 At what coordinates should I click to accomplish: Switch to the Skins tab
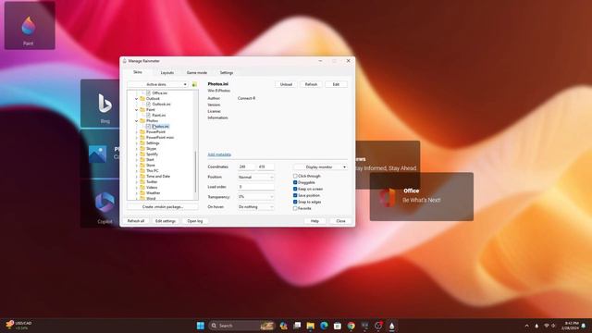138,72
